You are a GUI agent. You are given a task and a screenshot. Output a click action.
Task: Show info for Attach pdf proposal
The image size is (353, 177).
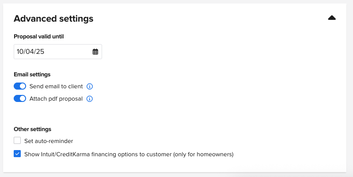coord(89,99)
